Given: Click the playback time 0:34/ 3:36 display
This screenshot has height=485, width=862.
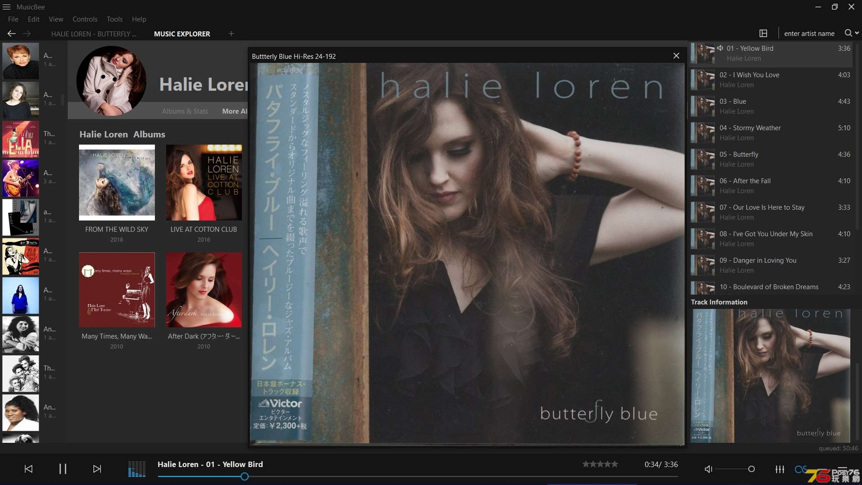Looking at the screenshot, I should click(x=661, y=464).
